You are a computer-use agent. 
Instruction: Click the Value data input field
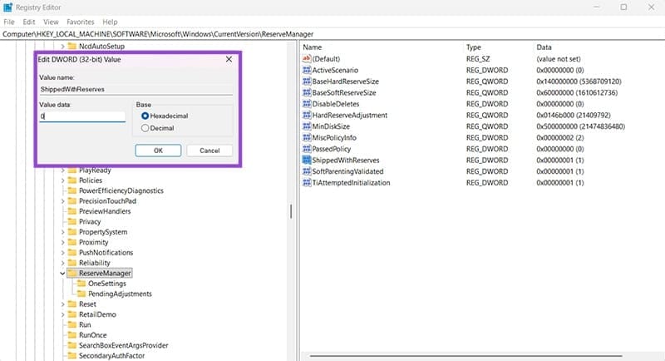click(x=82, y=116)
